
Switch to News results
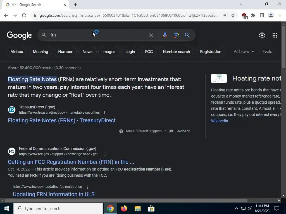tap(87, 52)
